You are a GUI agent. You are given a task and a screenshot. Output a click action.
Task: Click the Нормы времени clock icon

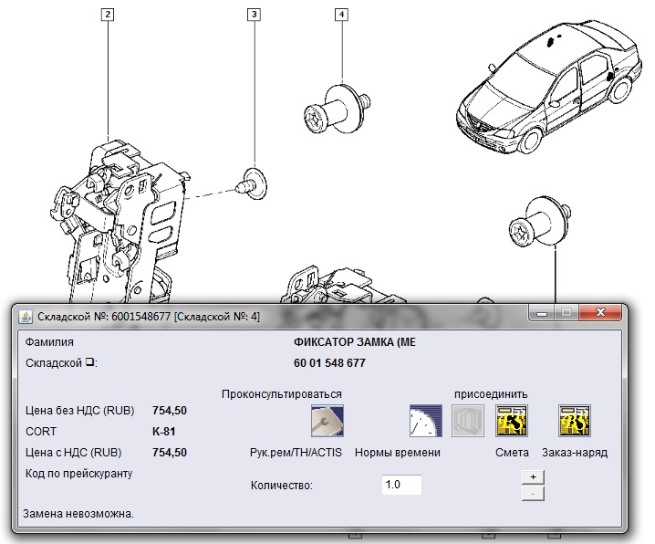[x=425, y=421]
